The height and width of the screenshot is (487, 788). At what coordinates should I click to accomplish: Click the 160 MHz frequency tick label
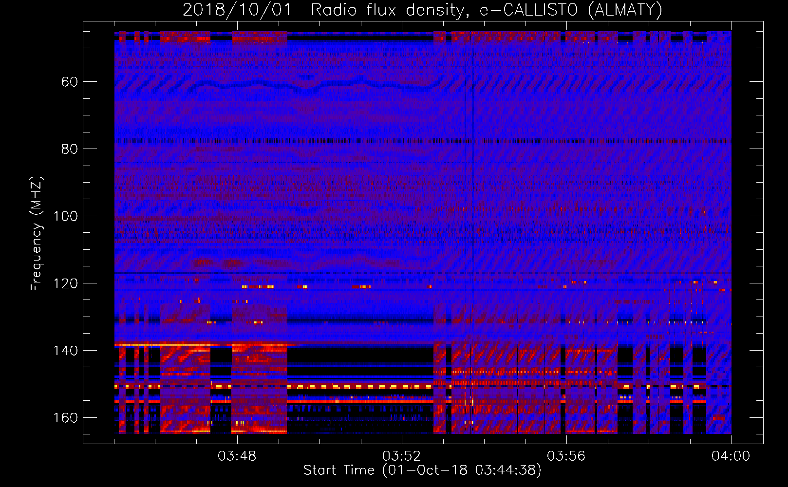click(66, 418)
